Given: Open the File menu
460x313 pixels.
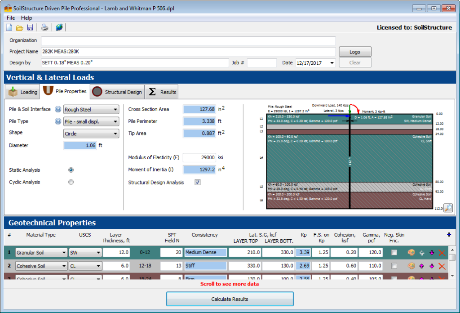Looking at the screenshot, I should tap(11, 18).
